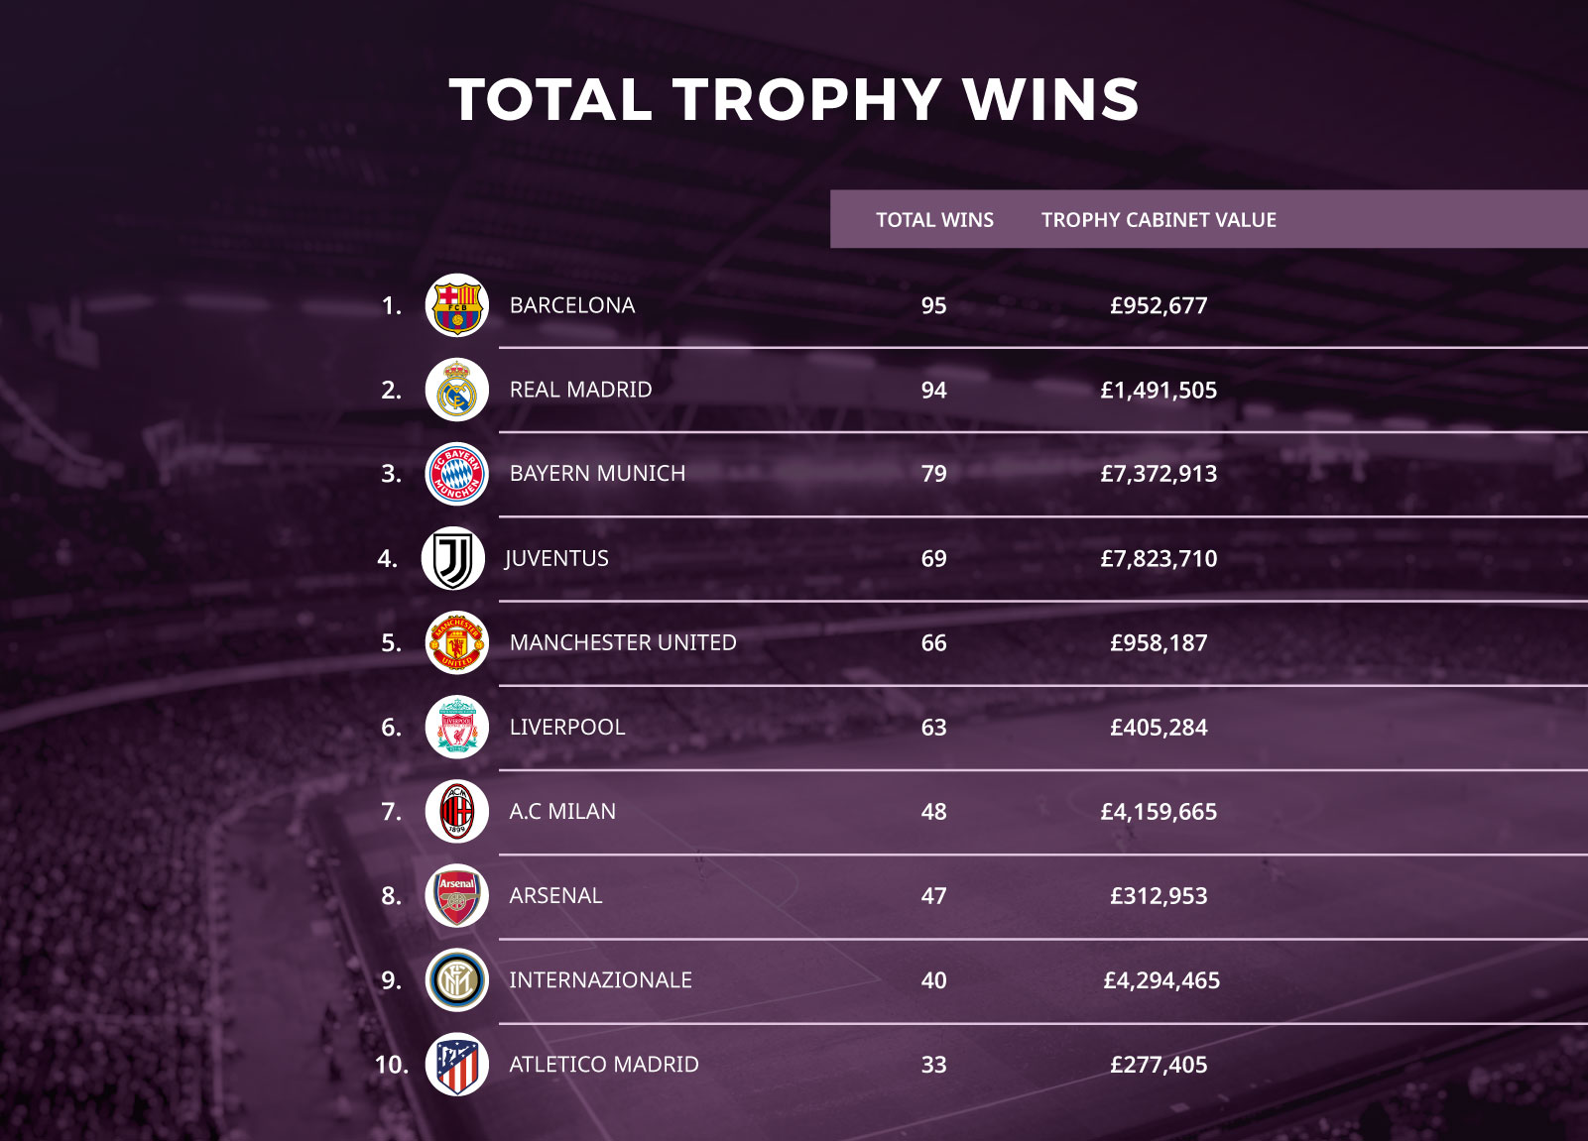The width and height of the screenshot is (1588, 1141).
Task: Click Real Madrid's £1,491,505 cabinet value
Action: (1159, 391)
